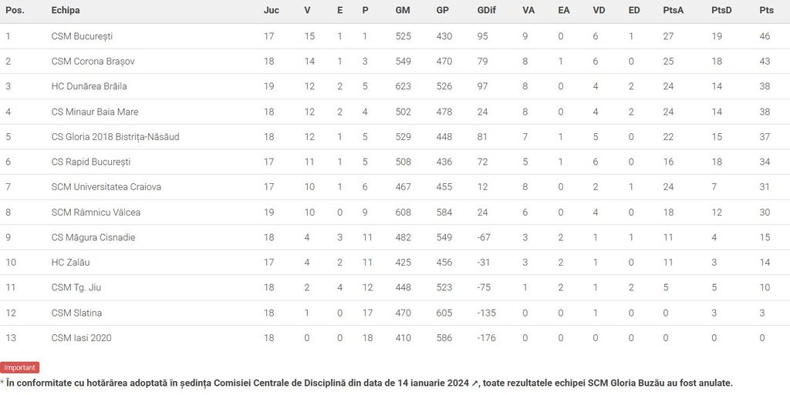This screenshot has height=395, width=790.
Task: Open the CSM București team entry
Action: pos(82,36)
